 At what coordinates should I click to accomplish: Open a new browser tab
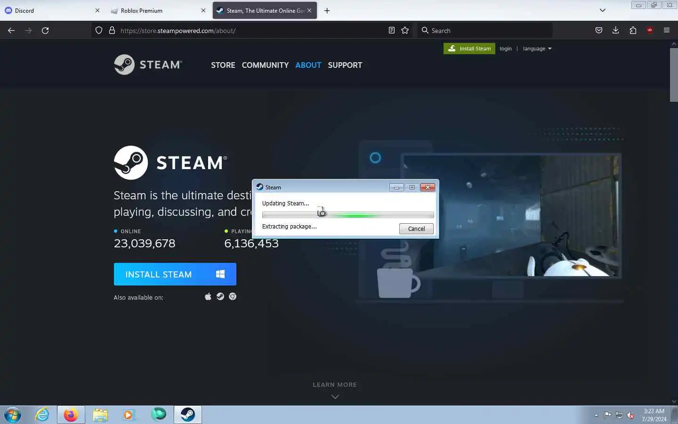point(327,10)
